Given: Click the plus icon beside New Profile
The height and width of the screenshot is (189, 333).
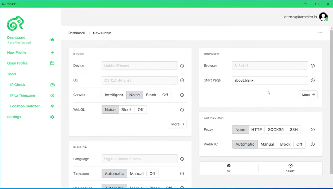Looking at the screenshot, I should pos(52,52).
